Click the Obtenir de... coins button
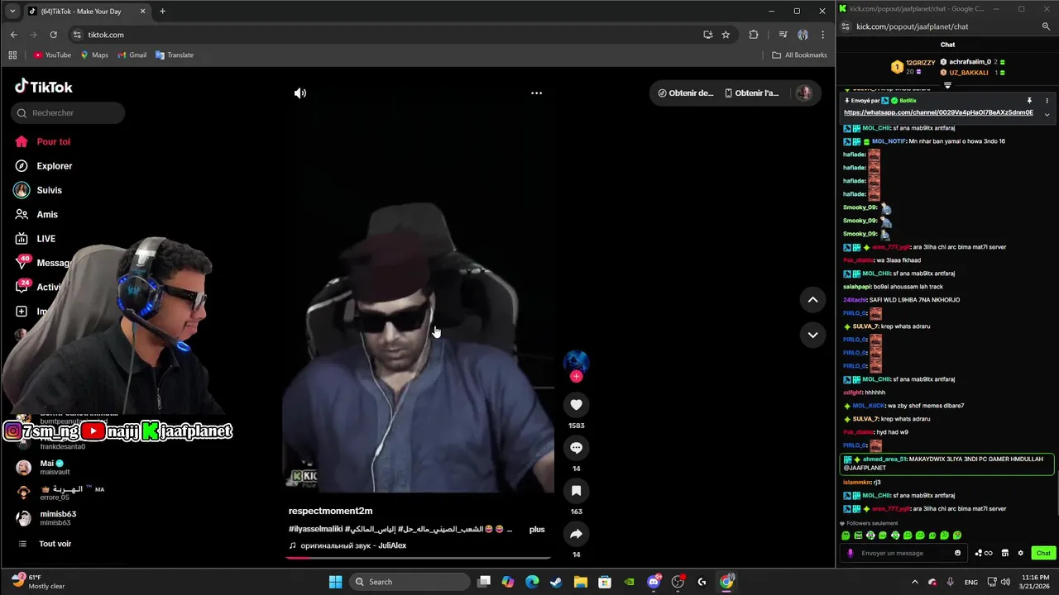The height and width of the screenshot is (595, 1059). [686, 93]
